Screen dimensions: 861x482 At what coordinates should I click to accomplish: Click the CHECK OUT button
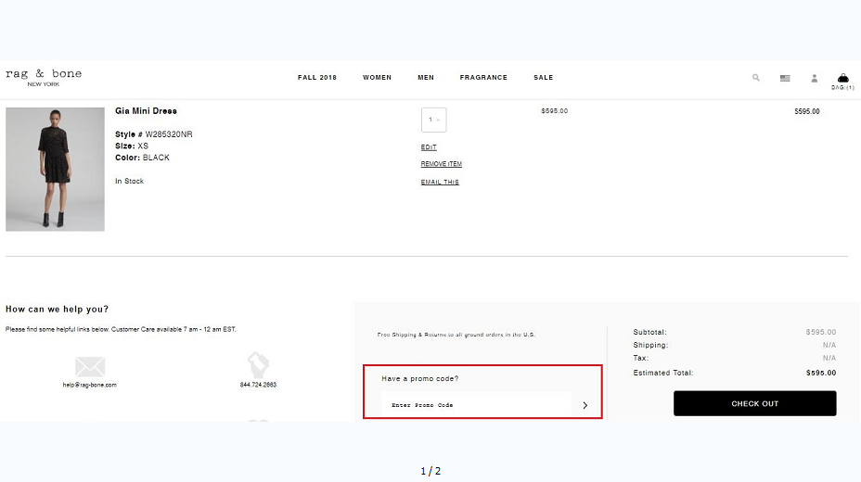[x=754, y=403]
